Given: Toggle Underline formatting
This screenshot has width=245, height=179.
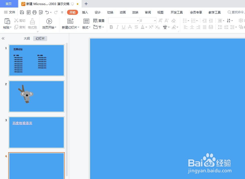Looking at the screenshot, I should point(124,27).
